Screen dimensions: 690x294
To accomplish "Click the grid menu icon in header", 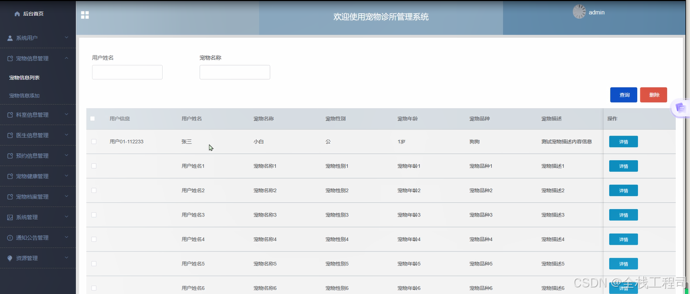I will coord(85,15).
